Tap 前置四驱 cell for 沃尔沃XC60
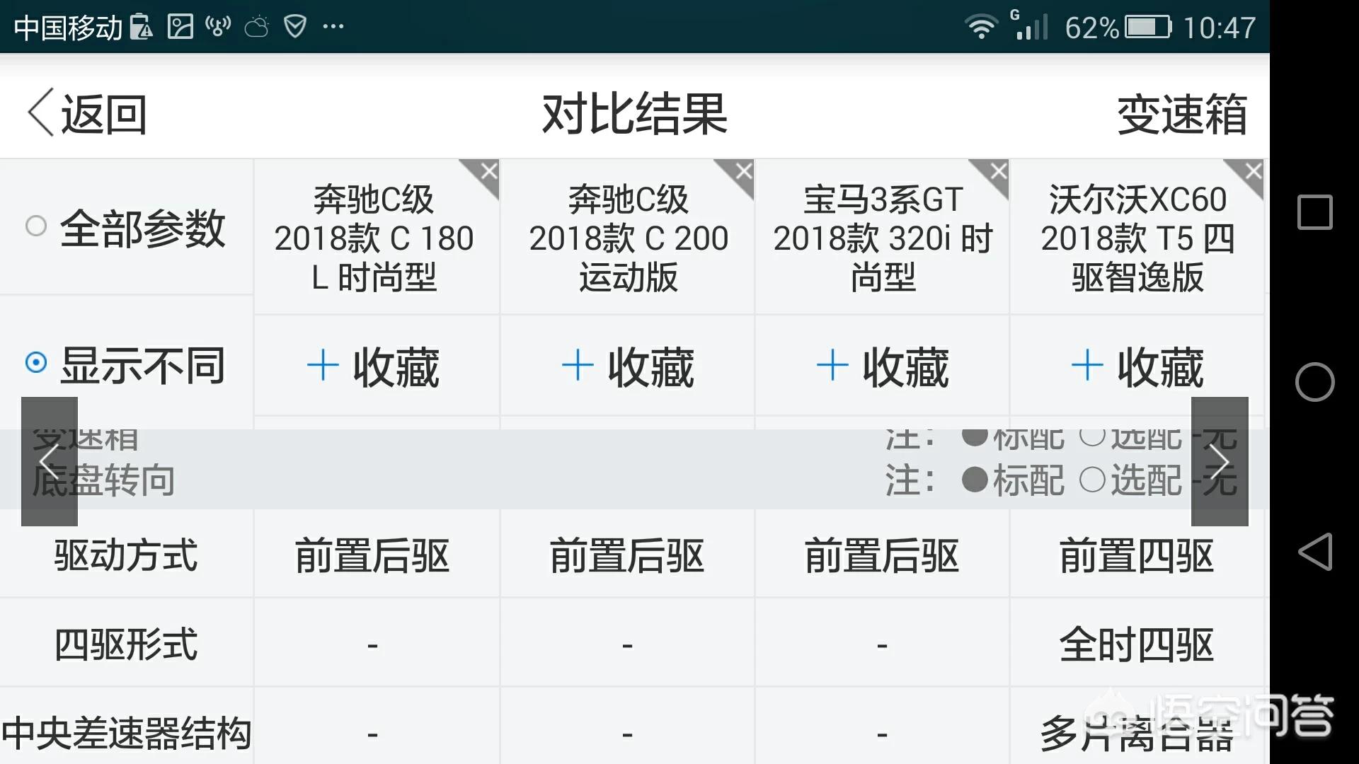 click(1137, 555)
